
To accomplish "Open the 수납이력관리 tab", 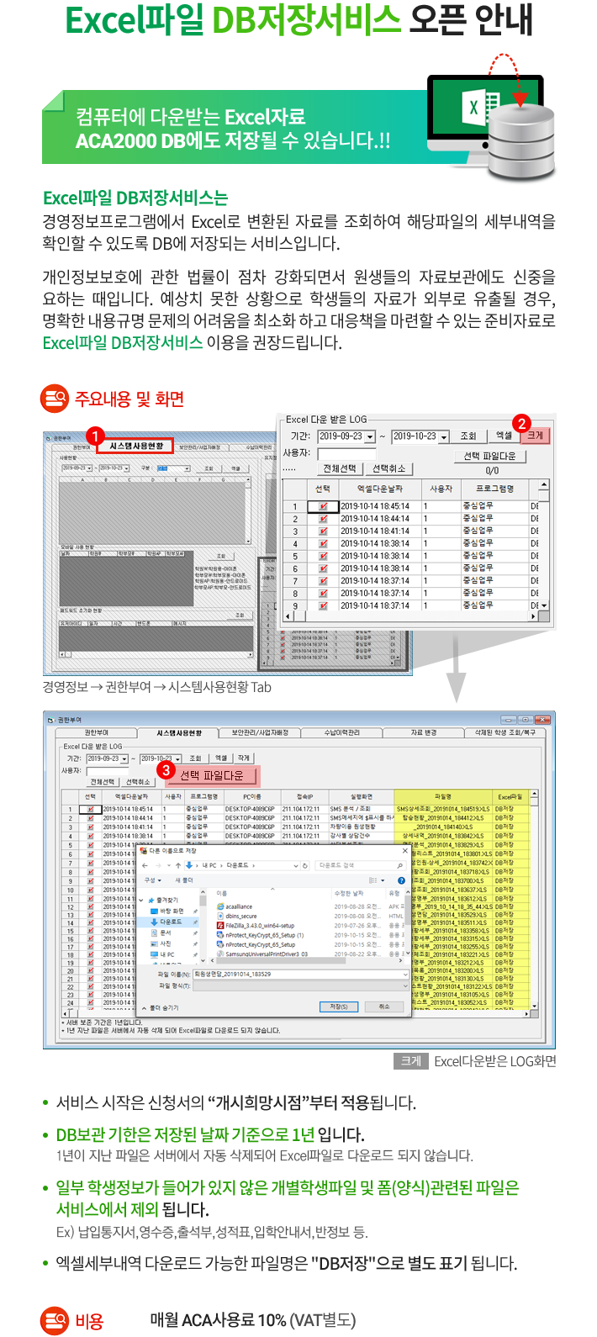I will pyautogui.click(x=342, y=732).
